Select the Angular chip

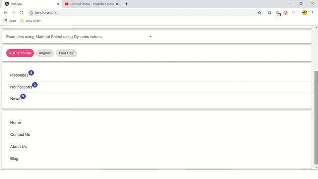tap(45, 53)
